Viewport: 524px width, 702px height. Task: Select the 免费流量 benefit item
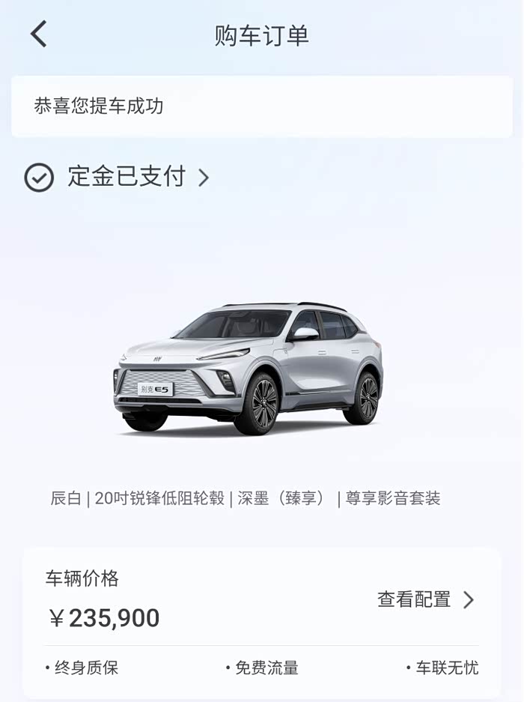[x=262, y=668]
